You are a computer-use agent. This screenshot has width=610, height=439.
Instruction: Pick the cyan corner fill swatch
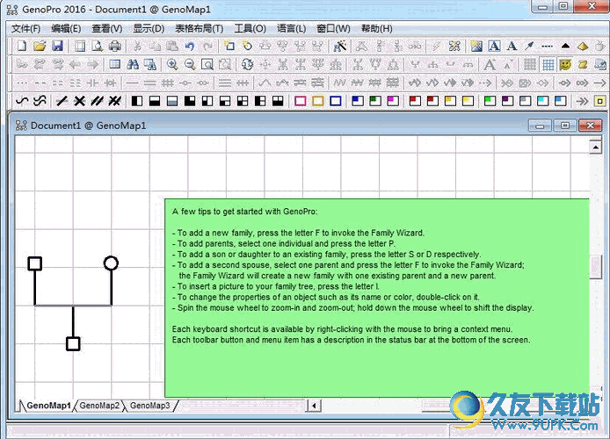click(x=542, y=101)
